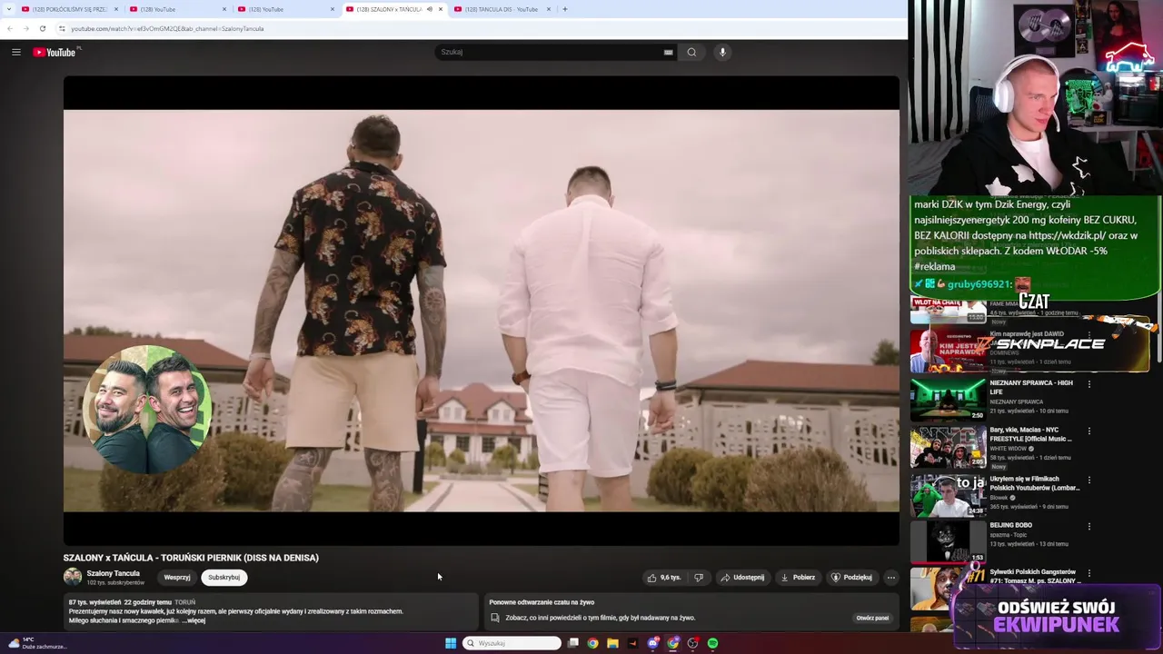
Task: Close the SZALONY x TAŃCULA tab
Action: pos(441,9)
